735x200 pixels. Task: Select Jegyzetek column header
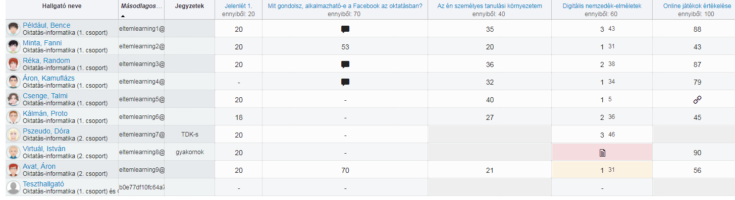tap(189, 6)
